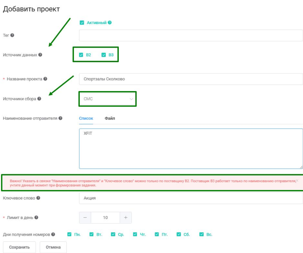Click the sender name textarea with XFIT

[x=191, y=149]
